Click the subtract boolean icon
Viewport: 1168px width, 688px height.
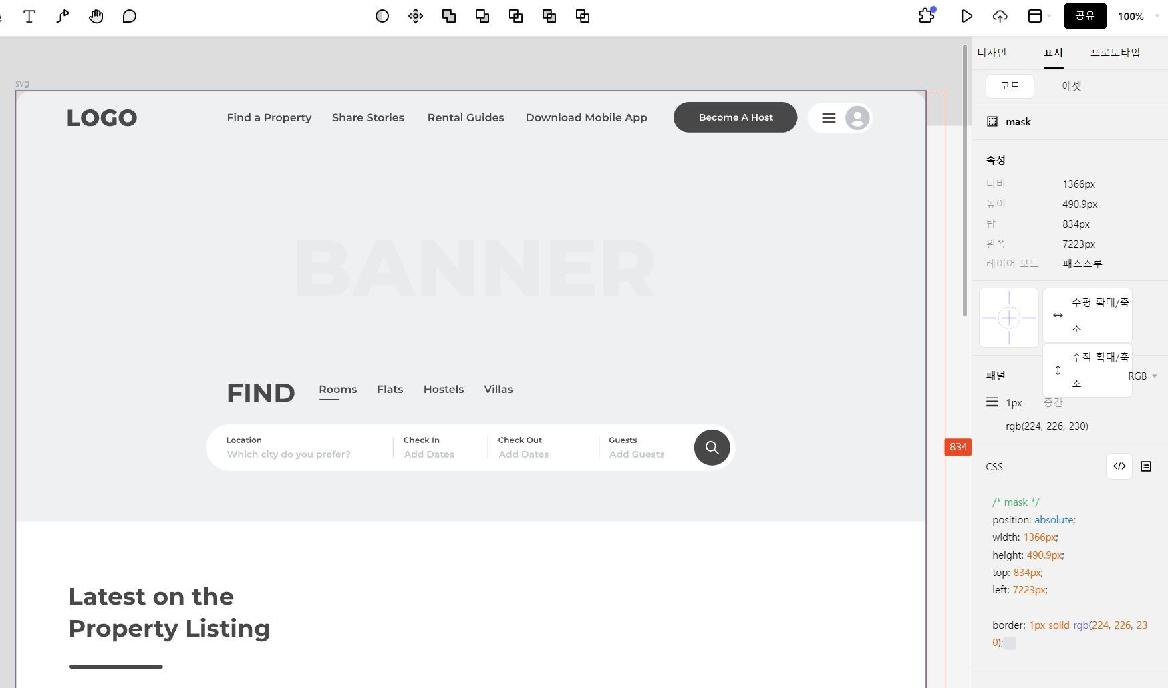click(x=482, y=16)
